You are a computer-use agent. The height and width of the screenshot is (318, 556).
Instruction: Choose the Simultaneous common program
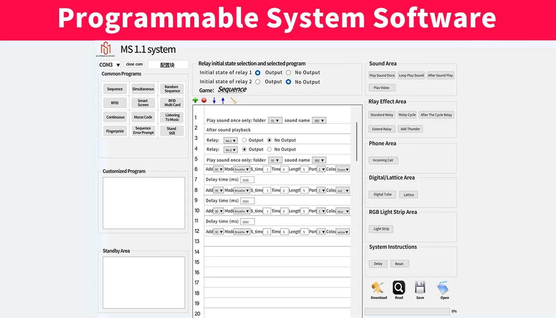tap(143, 89)
